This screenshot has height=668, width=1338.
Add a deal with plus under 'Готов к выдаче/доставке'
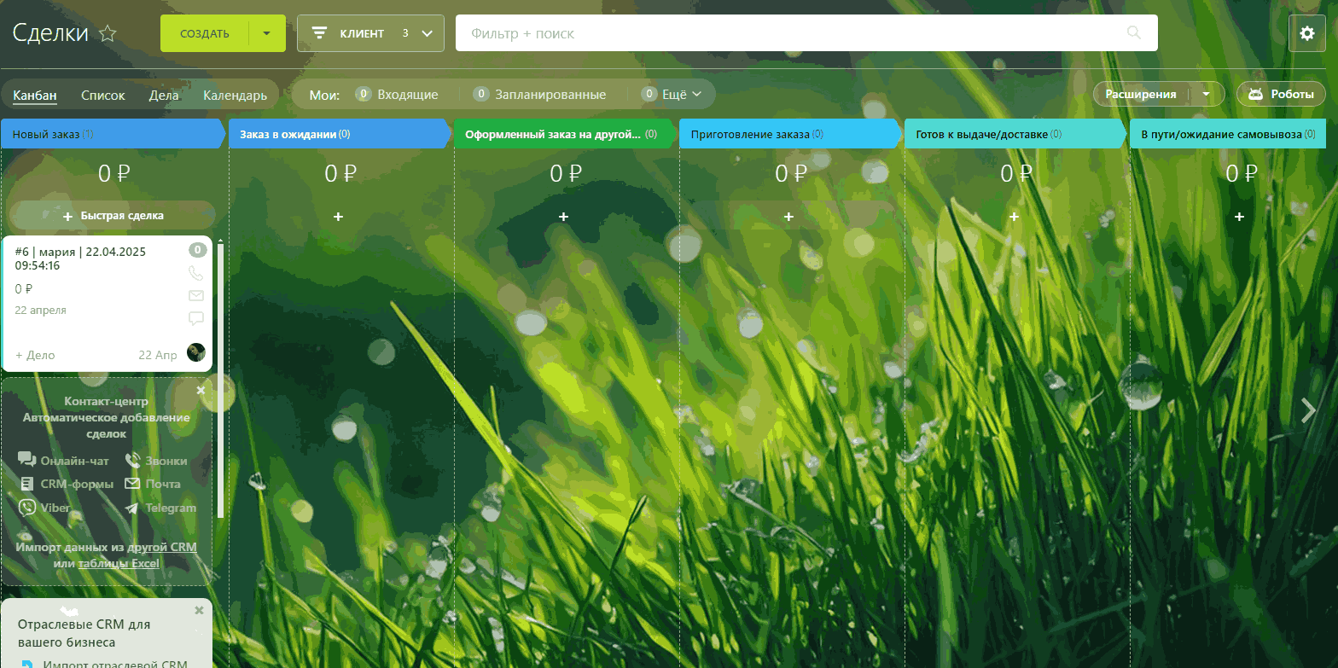click(x=1014, y=217)
